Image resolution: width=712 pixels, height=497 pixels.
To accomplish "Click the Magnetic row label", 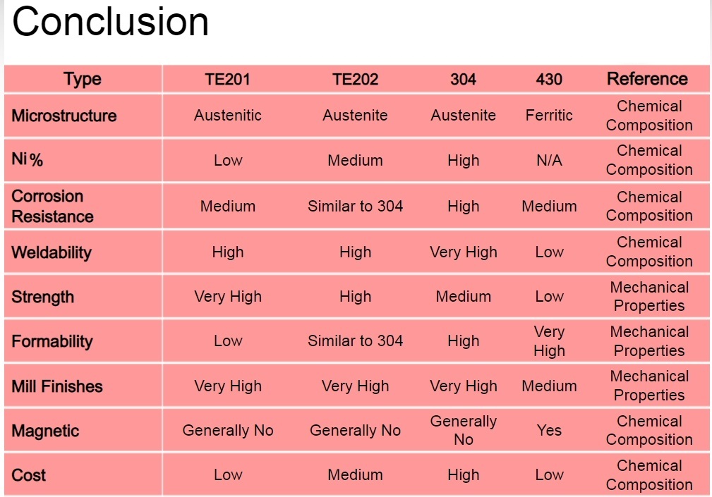I will (45, 431).
